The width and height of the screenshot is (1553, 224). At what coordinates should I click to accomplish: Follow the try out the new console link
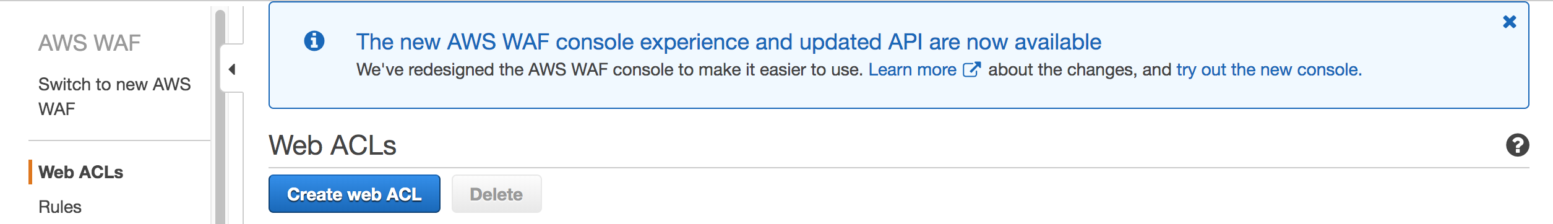[1268, 69]
